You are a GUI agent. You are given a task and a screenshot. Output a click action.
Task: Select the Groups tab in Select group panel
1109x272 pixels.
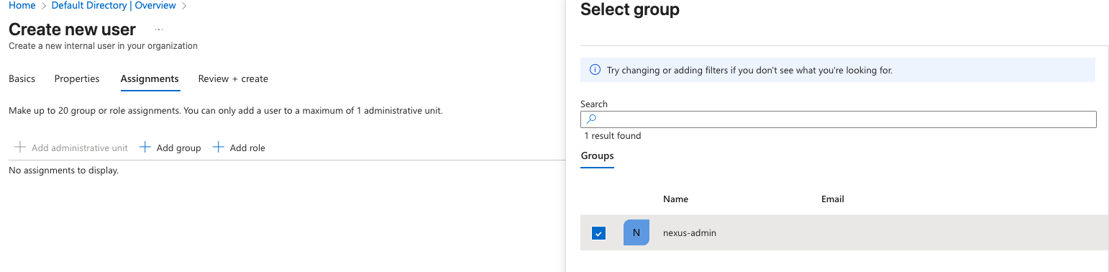click(597, 155)
